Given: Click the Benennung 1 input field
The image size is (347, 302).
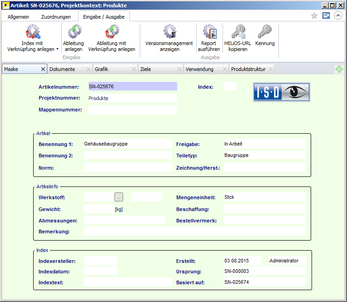Looking at the screenshot, I should [x=127, y=144].
